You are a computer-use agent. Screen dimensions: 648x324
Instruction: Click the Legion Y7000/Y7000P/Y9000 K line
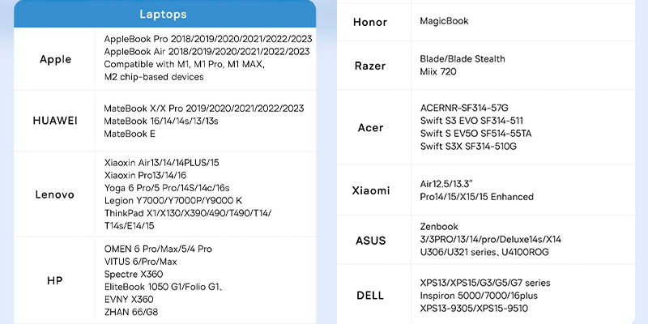(173, 200)
